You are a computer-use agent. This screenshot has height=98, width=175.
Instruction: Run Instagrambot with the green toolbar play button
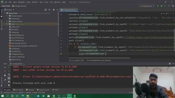coord(158,6)
